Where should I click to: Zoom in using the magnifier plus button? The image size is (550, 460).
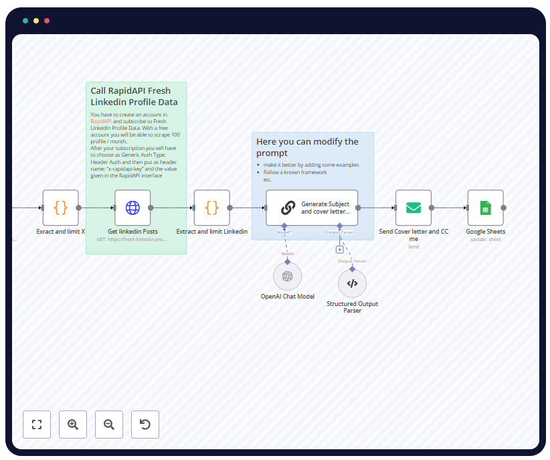click(73, 425)
